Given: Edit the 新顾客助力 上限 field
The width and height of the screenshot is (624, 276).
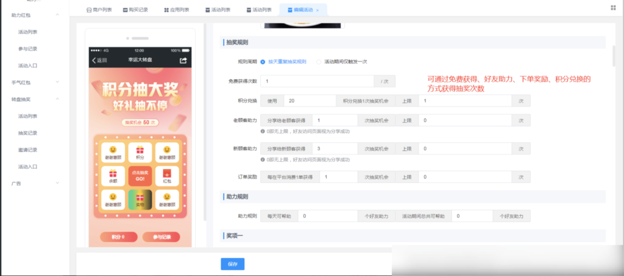Looking at the screenshot, I should (465, 149).
